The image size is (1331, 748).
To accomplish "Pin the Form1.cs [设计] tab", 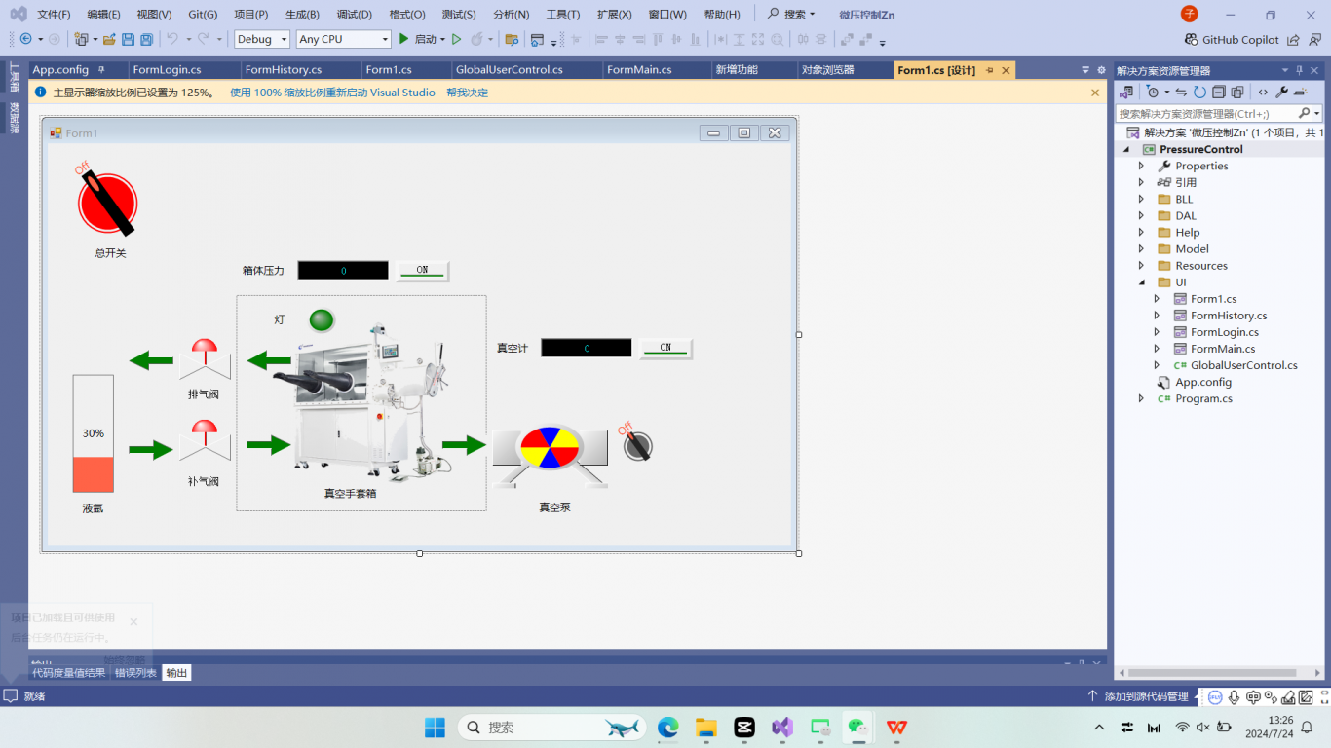I will (x=990, y=70).
